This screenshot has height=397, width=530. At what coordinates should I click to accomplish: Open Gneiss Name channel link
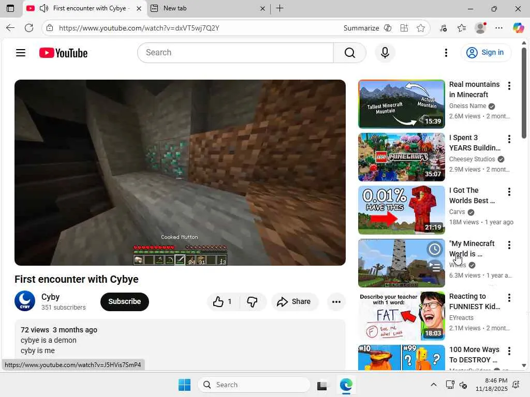[x=467, y=106]
